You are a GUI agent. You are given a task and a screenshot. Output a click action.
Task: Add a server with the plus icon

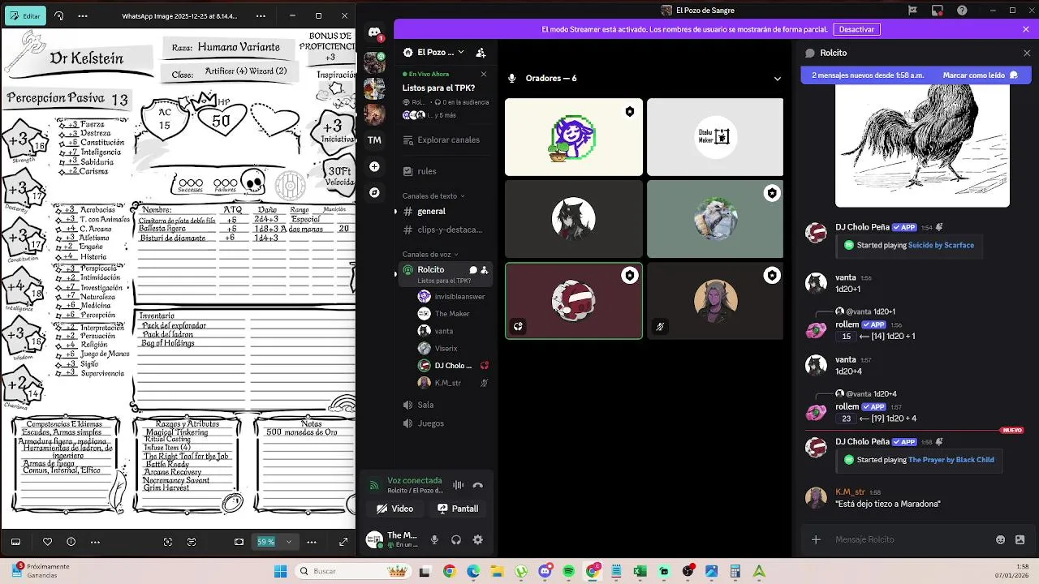374,166
